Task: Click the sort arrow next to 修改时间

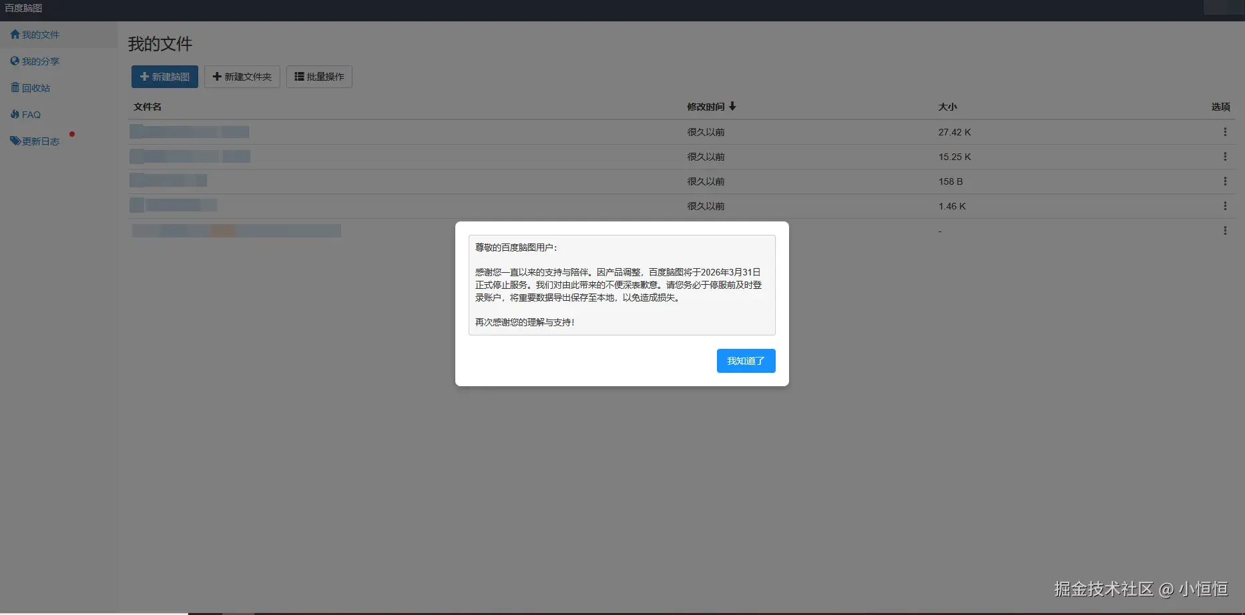Action: pyautogui.click(x=733, y=106)
